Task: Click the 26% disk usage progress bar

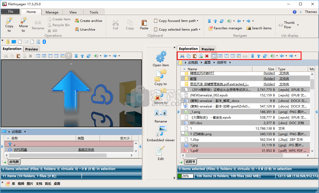Action: (185, 176)
